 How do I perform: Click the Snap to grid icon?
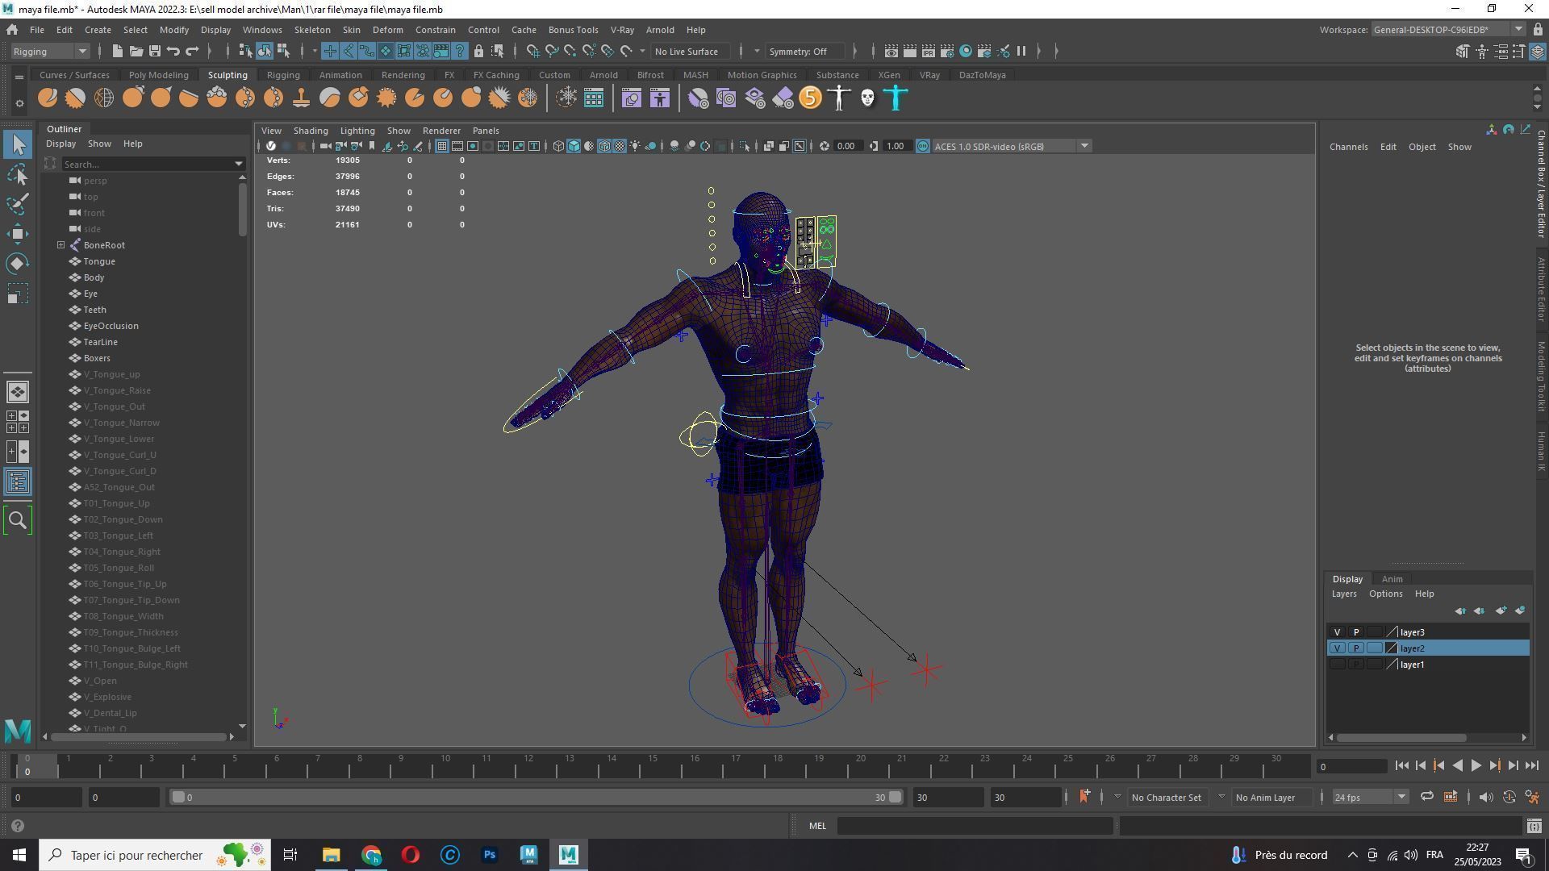pyautogui.click(x=533, y=51)
